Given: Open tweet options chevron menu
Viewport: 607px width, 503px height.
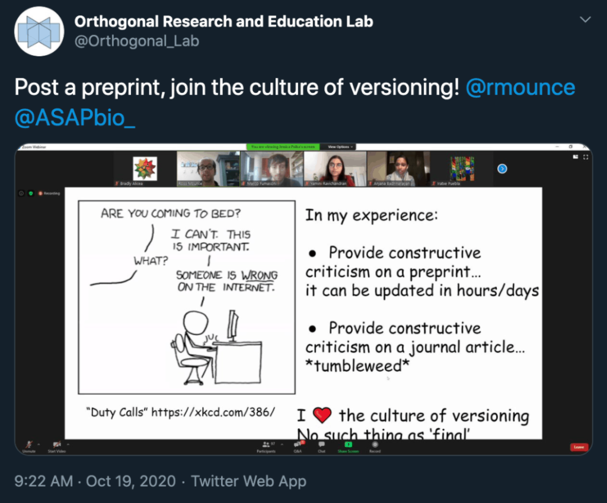Looking at the screenshot, I should coord(585,20).
